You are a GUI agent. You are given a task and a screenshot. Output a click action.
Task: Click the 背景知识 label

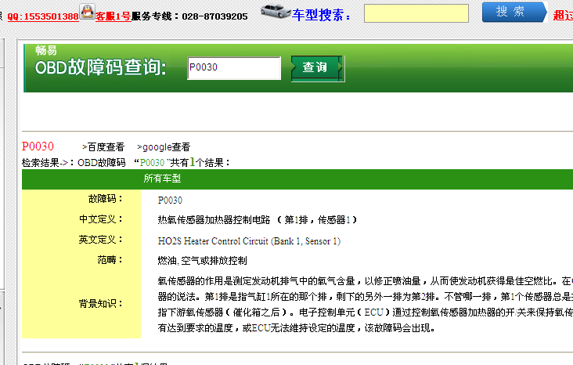[x=100, y=304]
